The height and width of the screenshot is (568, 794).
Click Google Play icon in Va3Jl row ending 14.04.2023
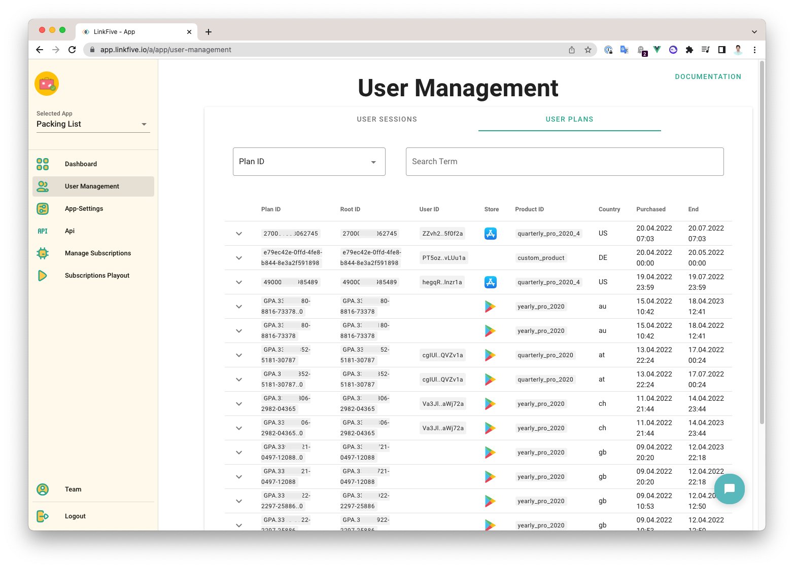[x=490, y=428]
